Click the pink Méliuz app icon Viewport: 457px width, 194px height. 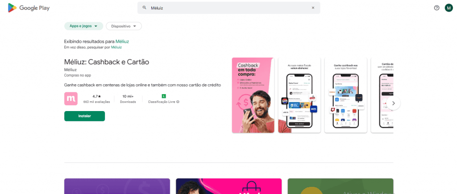tap(71, 99)
